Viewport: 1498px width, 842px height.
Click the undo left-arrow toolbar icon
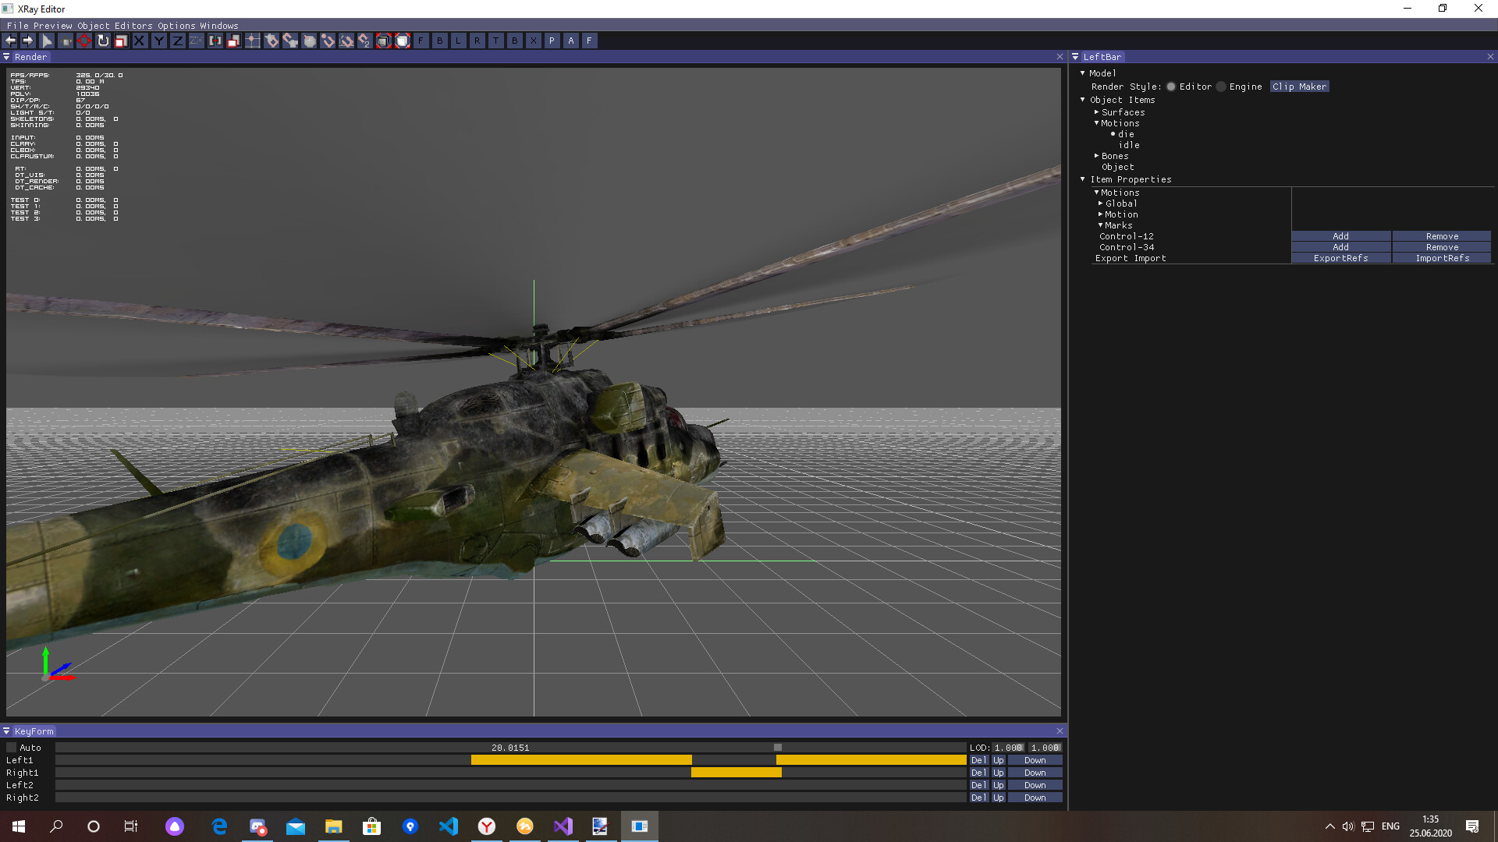tap(10, 41)
